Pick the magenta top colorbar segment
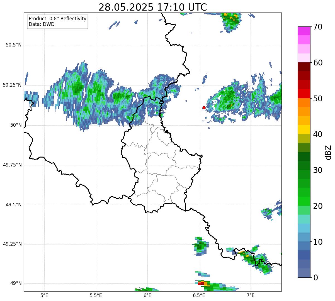This screenshot has height=301, width=335. click(x=304, y=31)
